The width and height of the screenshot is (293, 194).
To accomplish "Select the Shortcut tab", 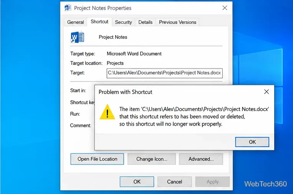I will click(x=99, y=22).
